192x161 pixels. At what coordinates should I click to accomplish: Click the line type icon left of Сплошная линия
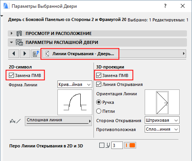click(15, 121)
